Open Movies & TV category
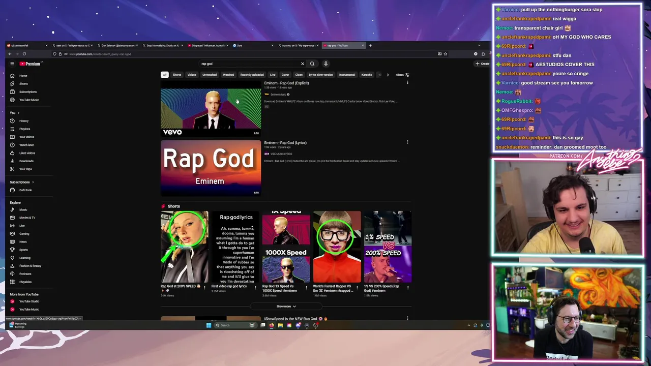The image size is (651, 366). (27, 218)
